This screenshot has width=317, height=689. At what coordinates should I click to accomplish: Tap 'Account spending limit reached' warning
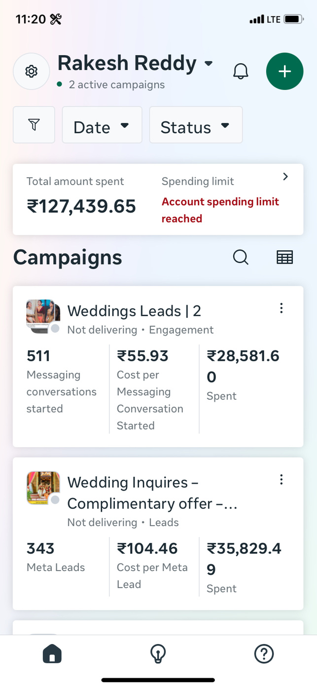tap(220, 210)
